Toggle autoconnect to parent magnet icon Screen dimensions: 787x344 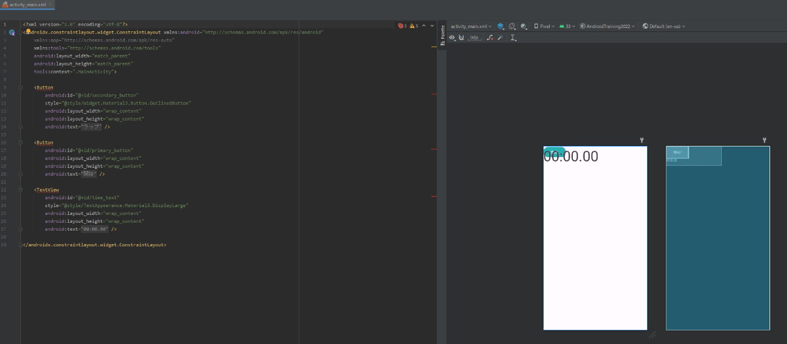click(461, 38)
